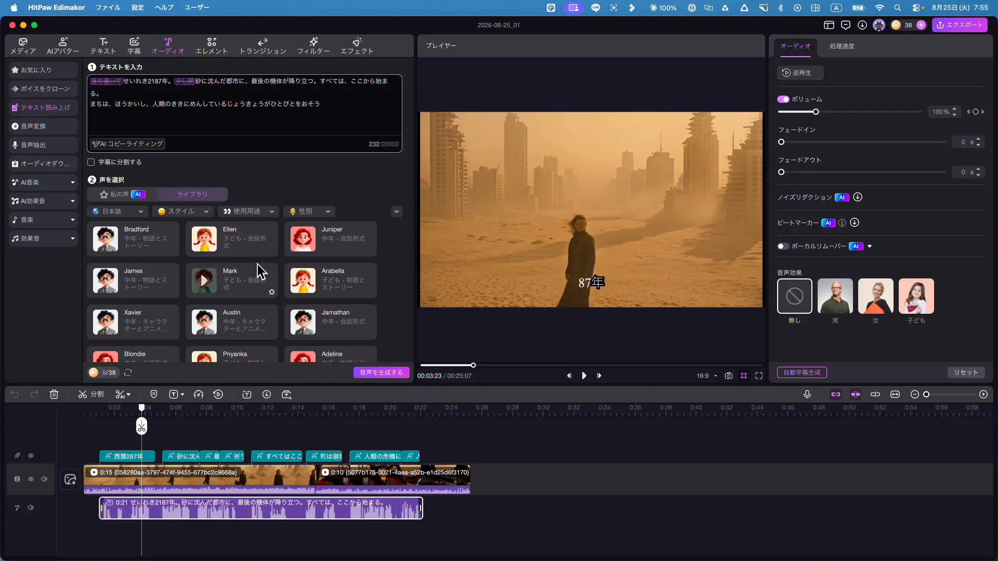Click the redo arrow in timeline toolbar
Image resolution: width=998 pixels, height=561 pixels.
point(34,395)
